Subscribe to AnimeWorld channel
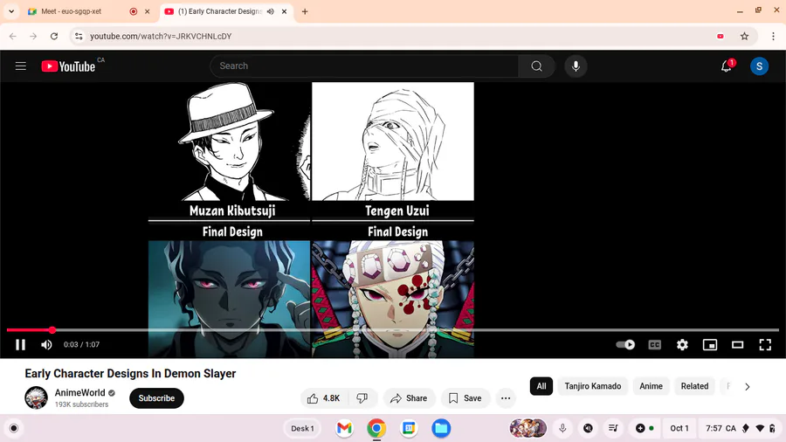 point(156,398)
